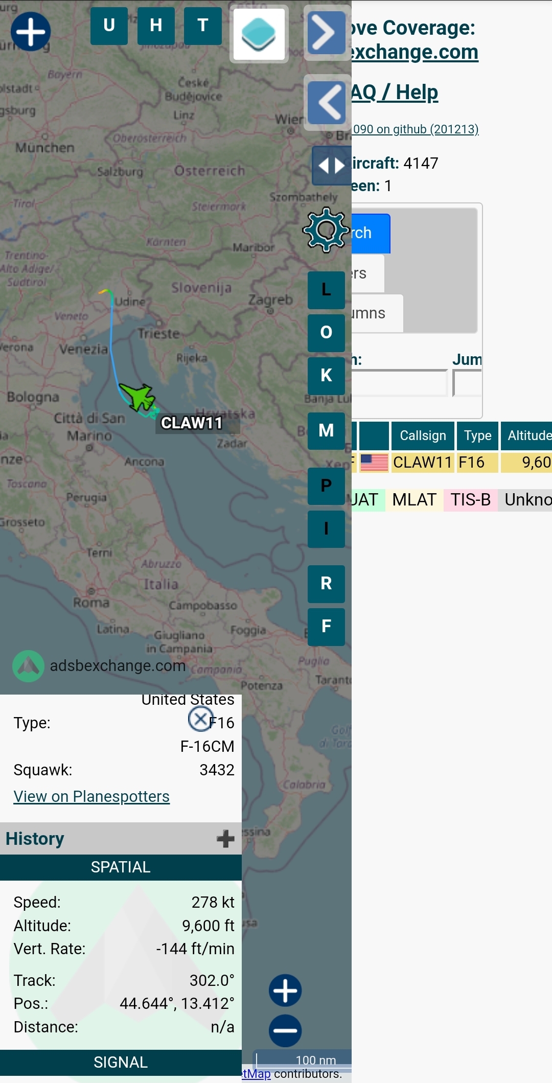This screenshot has height=1083, width=552.
Task: Expand the History section with the plus
Action: [x=225, y=839]
